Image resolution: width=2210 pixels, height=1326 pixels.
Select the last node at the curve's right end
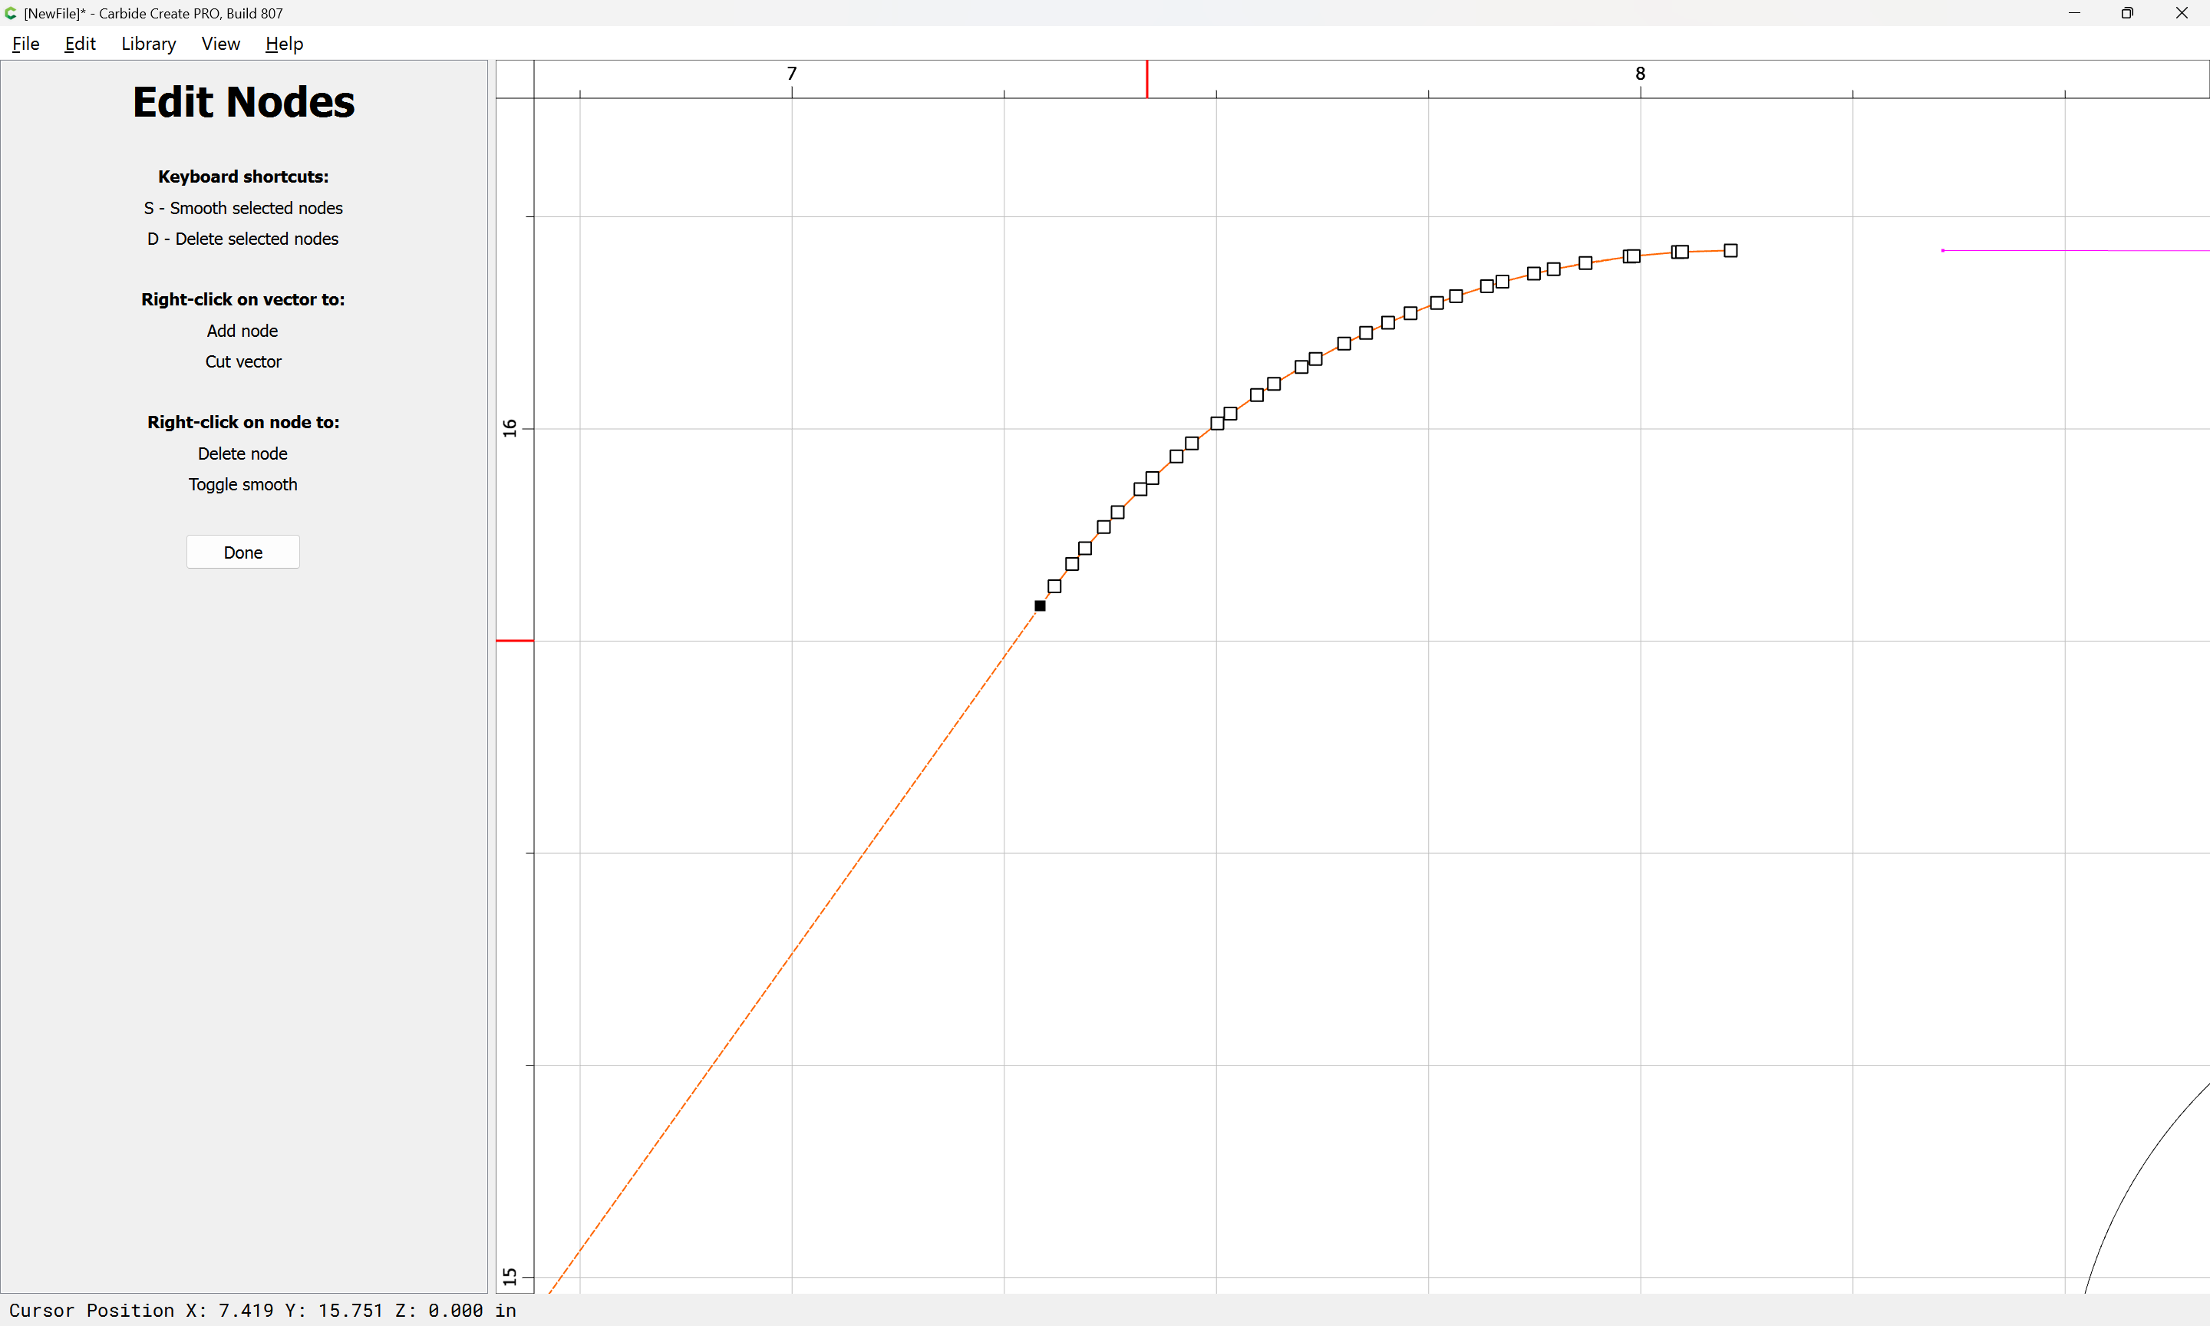pyautogui.click(x=1730, y=251)
